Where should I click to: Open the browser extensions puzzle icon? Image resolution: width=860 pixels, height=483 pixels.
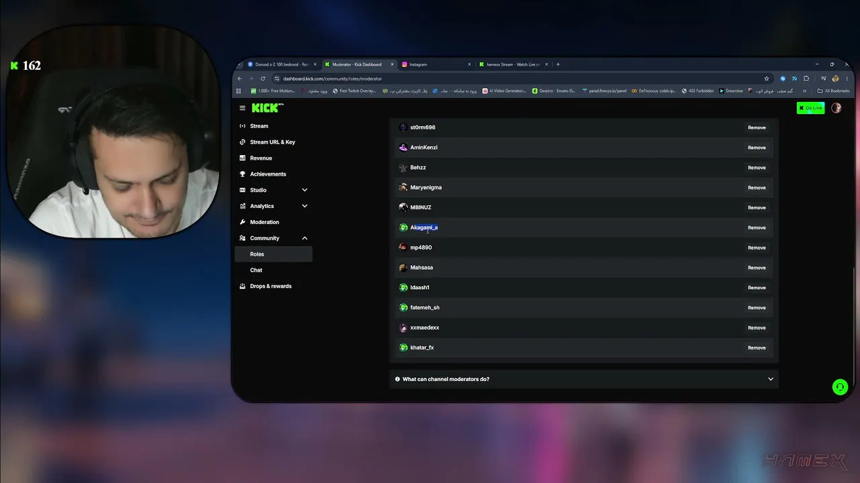(806, 78)
